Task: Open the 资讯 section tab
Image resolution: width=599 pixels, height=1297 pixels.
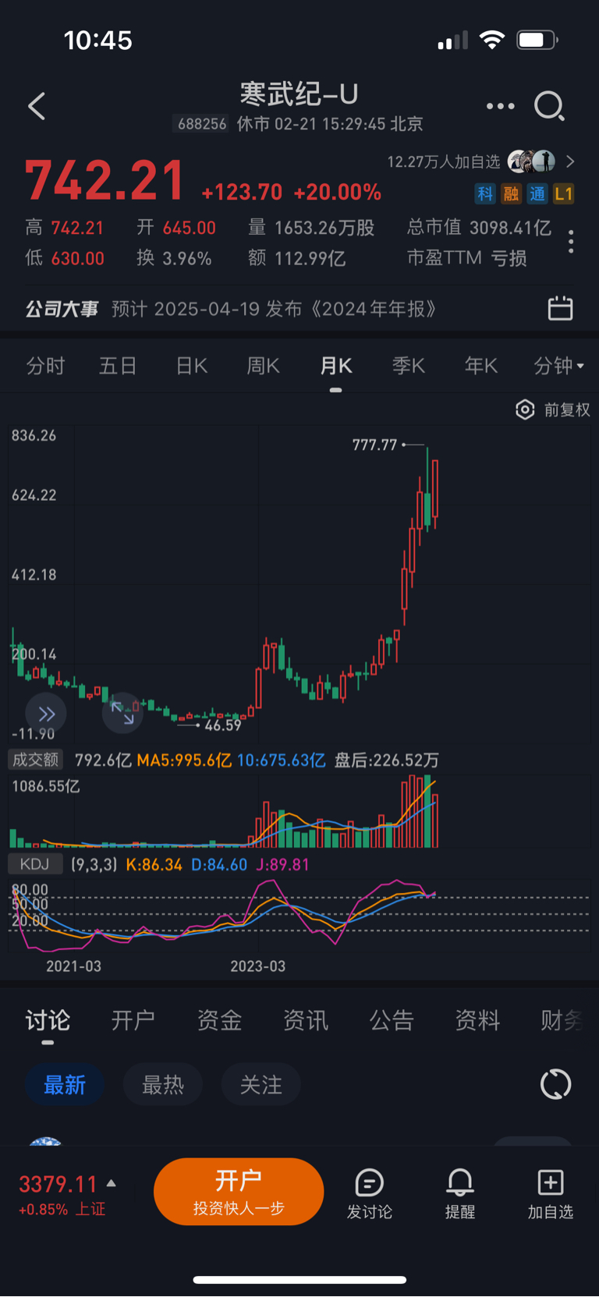Action: coord(306,1020)
